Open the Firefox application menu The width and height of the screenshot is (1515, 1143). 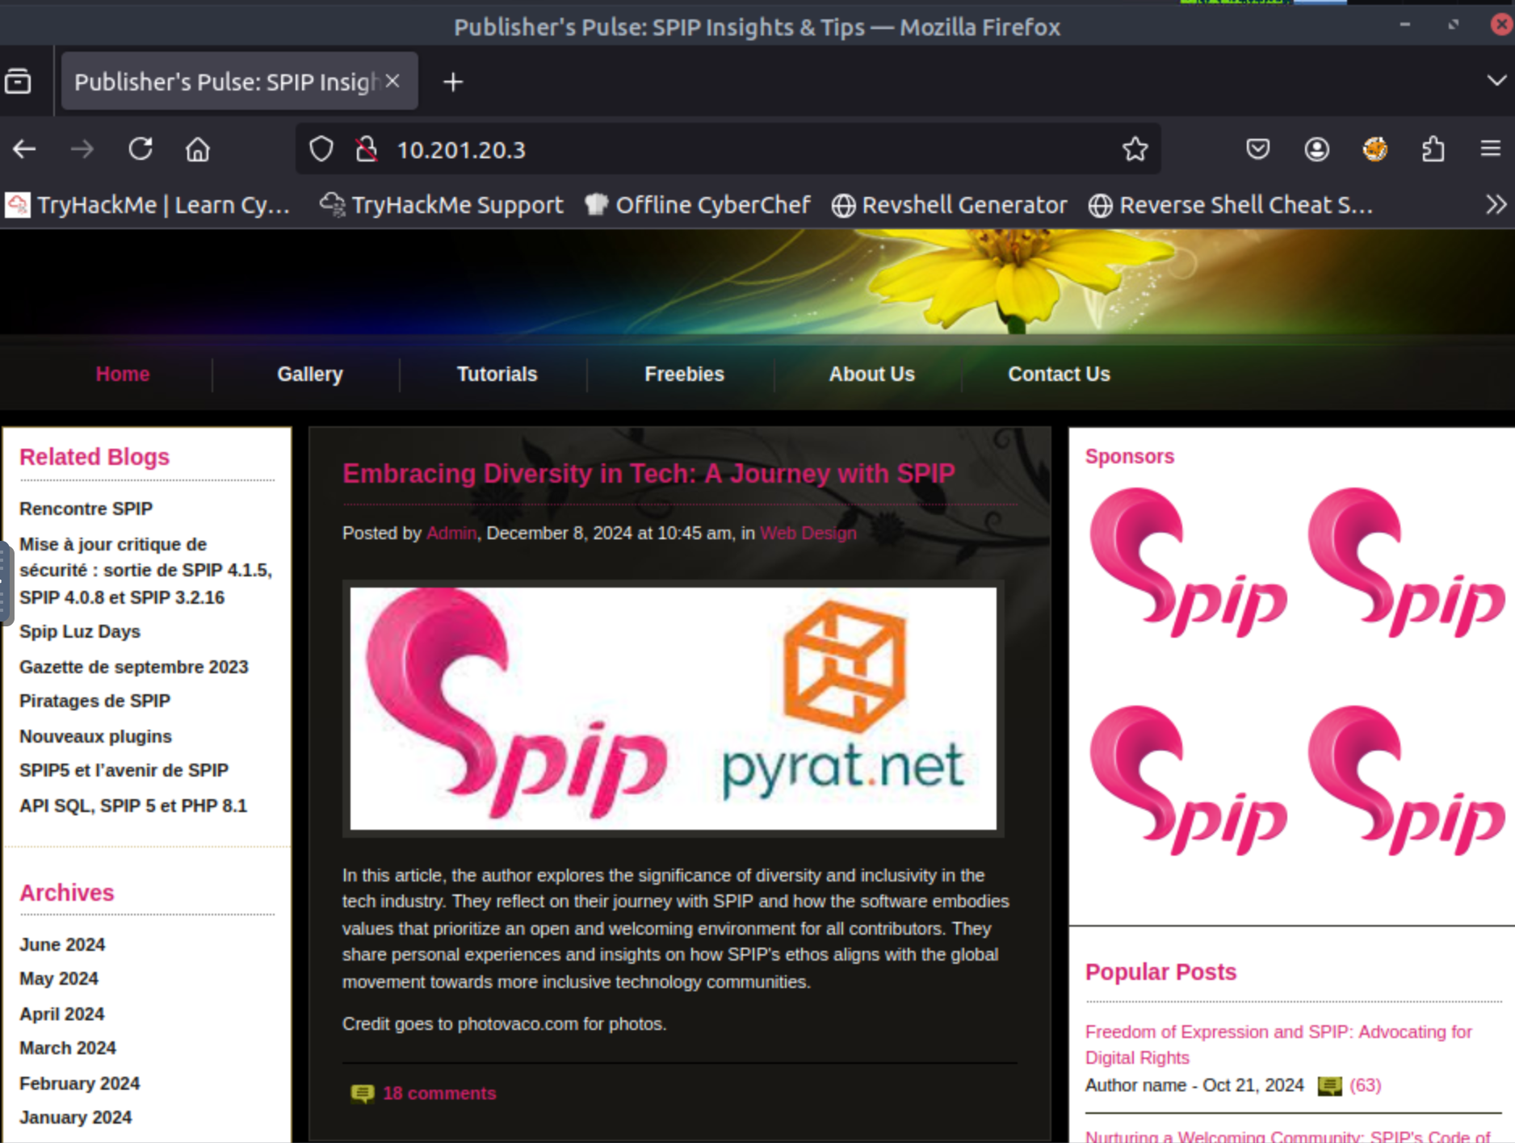tap(1491, 149)
